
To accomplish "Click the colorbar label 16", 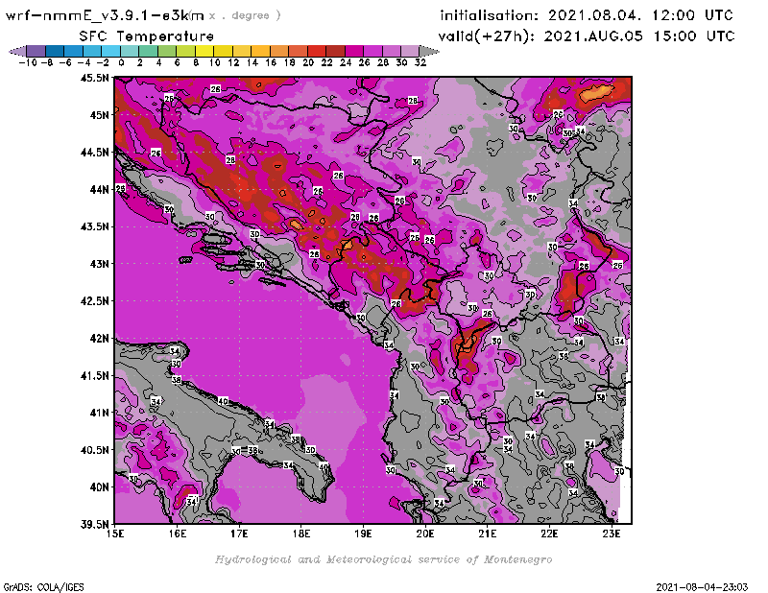I will tap(271, 63).
